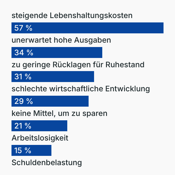The width and height of the screenshot is (175, 175).
Task: Click the 'steigende Lebenshaltungskosten' label
Action: 72,16
